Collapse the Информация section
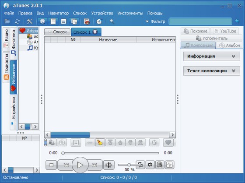 pos(212,56)
